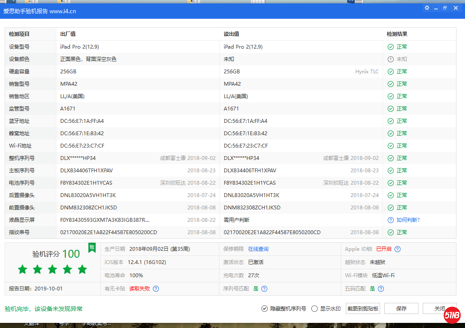Click the question mark beside 五码匹配

tap(380, 289)
